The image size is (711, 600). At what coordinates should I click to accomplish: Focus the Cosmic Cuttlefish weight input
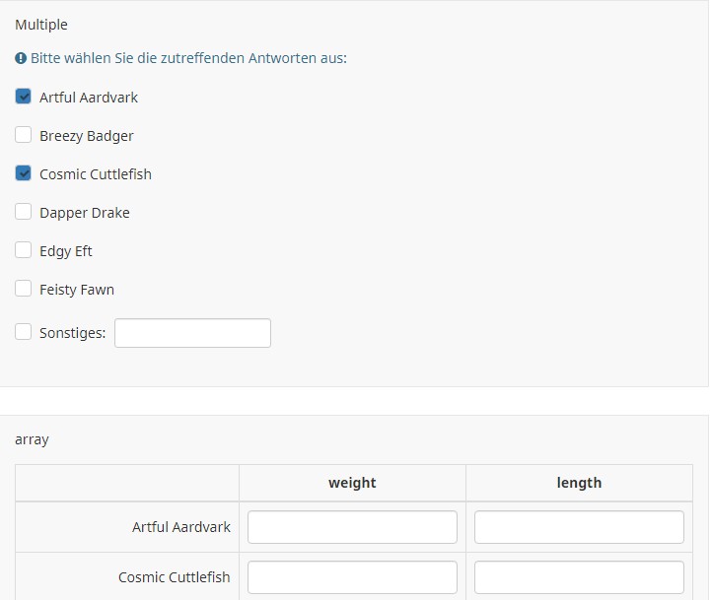352,577
